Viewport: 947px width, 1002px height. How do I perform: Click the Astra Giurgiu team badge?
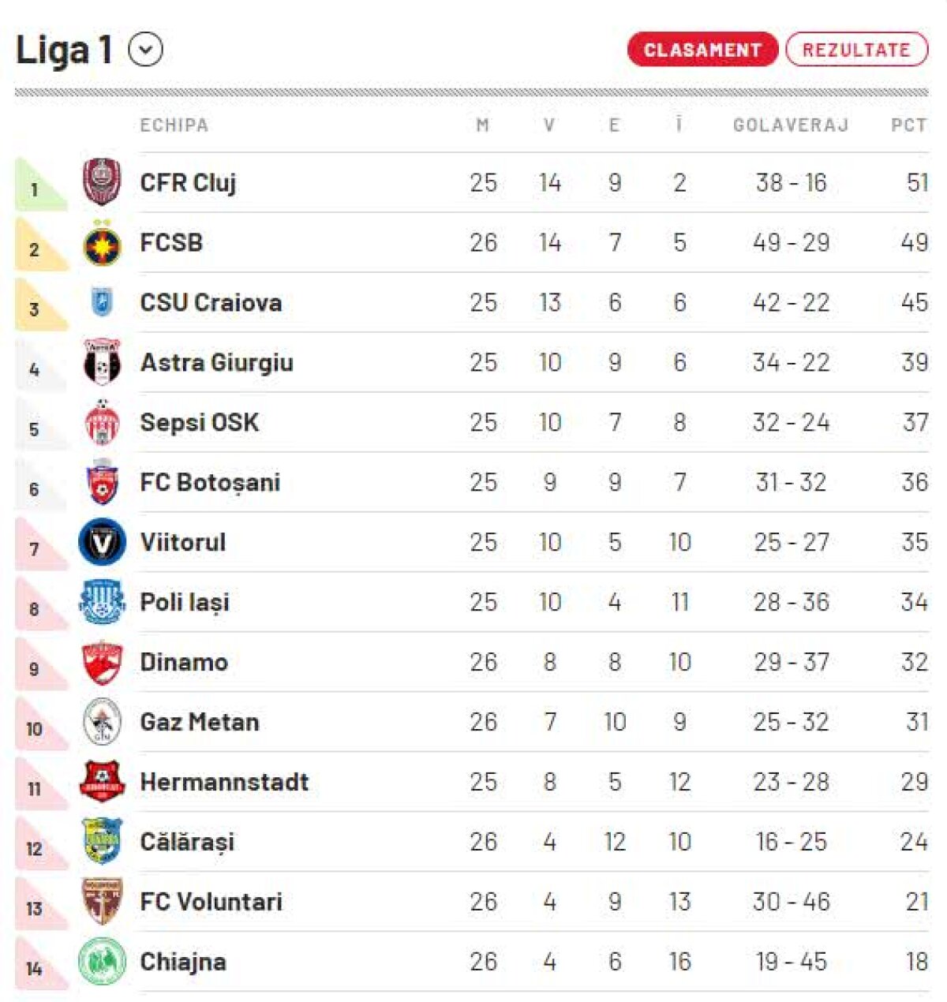[x=102, y=363]
